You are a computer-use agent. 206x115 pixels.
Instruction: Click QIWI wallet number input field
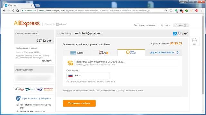pyautogui.click(x=96, y=76)
